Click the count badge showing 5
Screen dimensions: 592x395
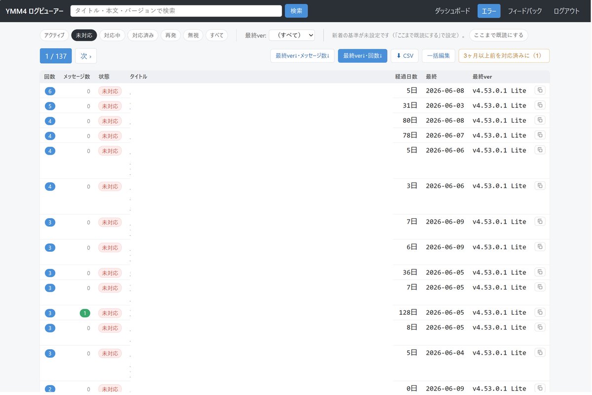50,106
